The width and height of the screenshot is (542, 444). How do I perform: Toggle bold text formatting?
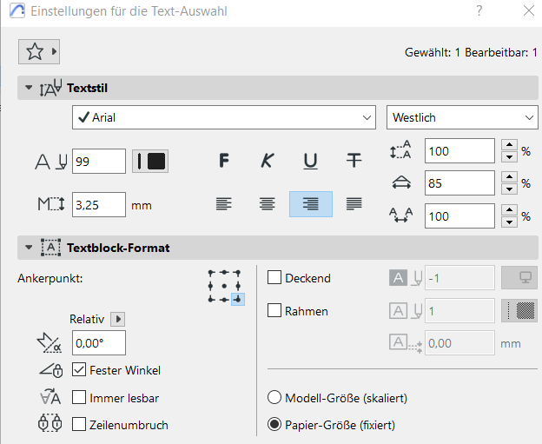click(224, 161)
